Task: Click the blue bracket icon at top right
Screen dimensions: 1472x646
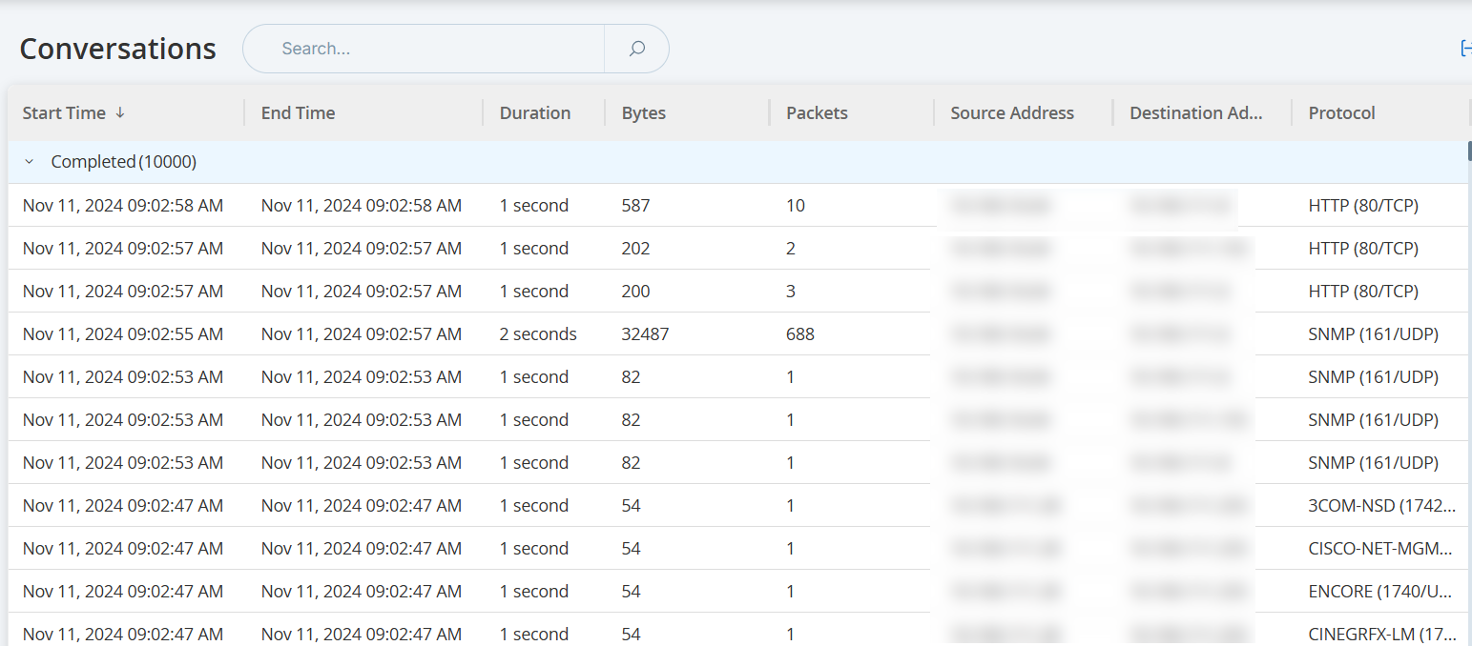Action: click(1465, 49)
